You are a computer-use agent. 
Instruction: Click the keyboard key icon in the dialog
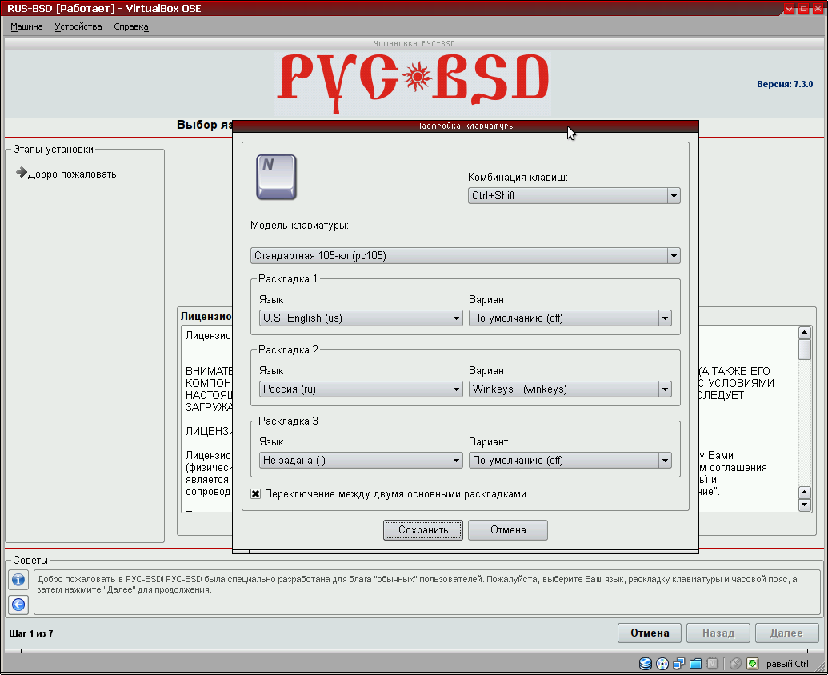(x=276, y=178)
